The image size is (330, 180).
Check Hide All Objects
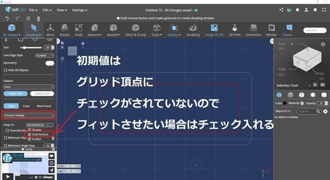tap(5, 70)
